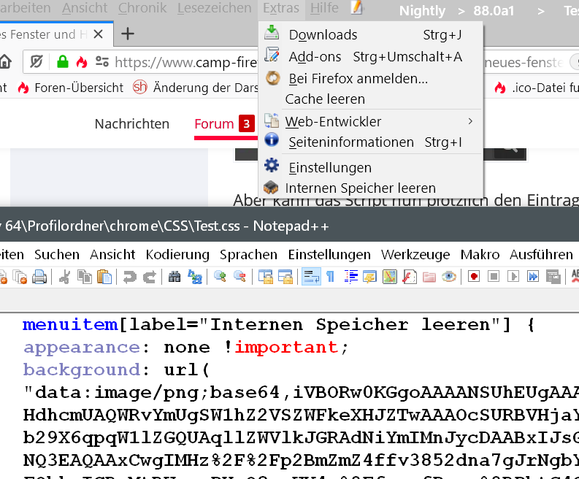
Task: Click the pencil notepad icon beside Hilfe
Action: pyautogui.click(x=357, y=7)
